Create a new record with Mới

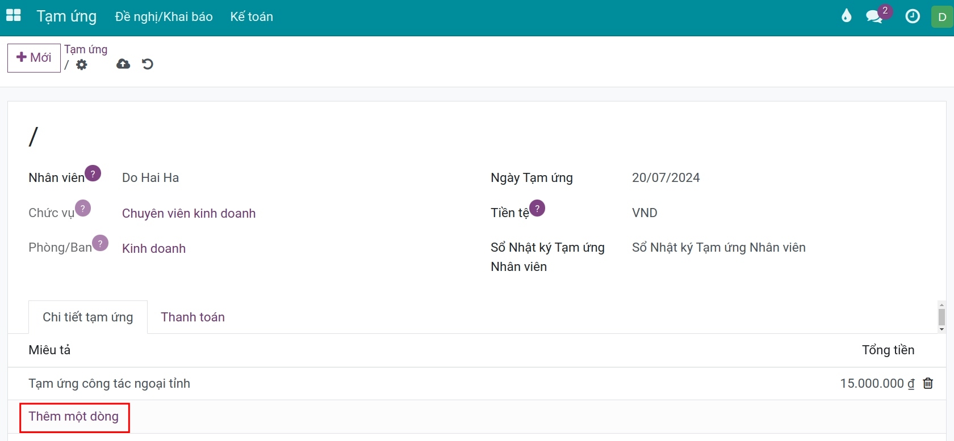pos(34,58)
